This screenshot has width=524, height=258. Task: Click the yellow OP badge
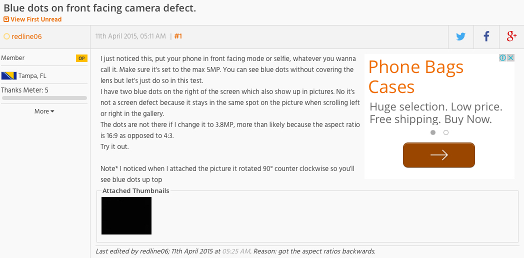click(x=81, y=58)
